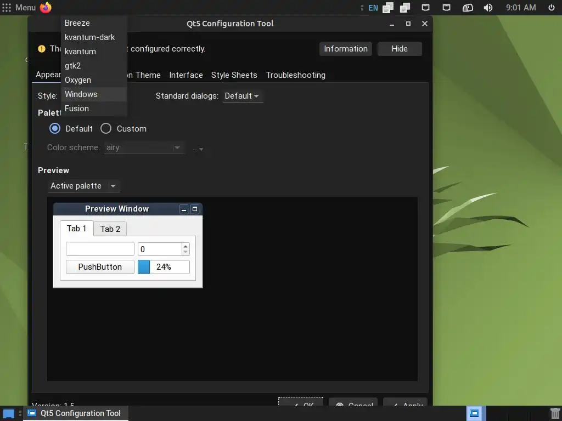Viewport: 562px width, 421px height.
Task: Select gtk2 in the style dropdown list
Action: [x=94, y=66]
